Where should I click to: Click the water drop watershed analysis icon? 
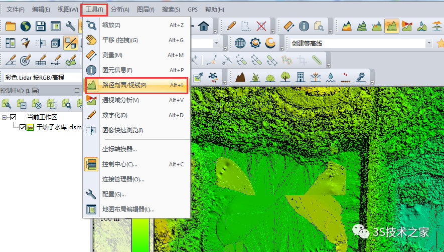coord(421,27)
